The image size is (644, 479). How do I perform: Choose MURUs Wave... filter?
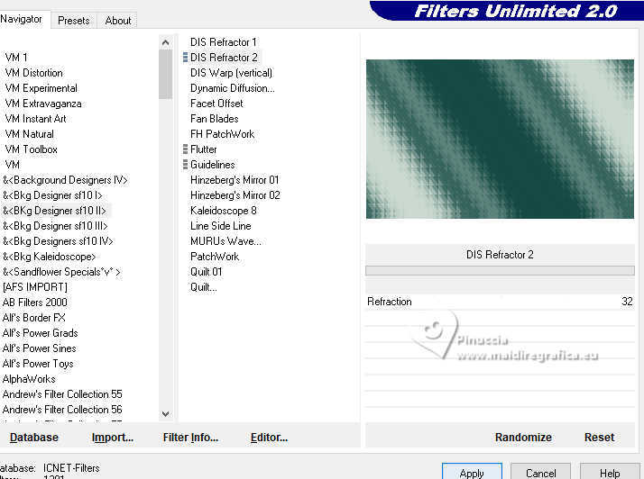point(225,241)
